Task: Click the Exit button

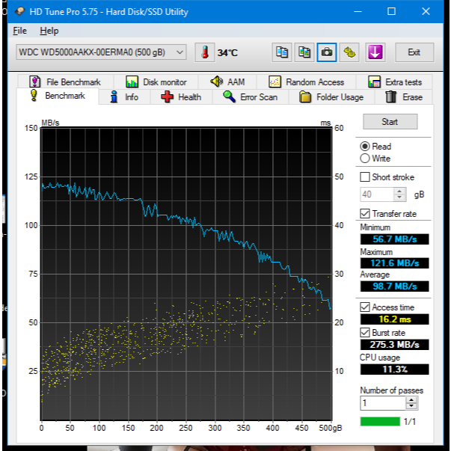Action: pos(414,52)
